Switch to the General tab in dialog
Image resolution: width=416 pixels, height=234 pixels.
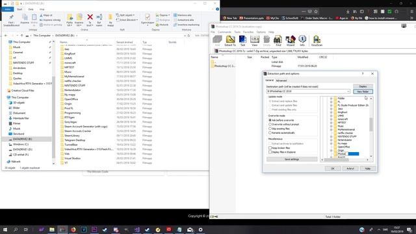[x=269, y=80]
